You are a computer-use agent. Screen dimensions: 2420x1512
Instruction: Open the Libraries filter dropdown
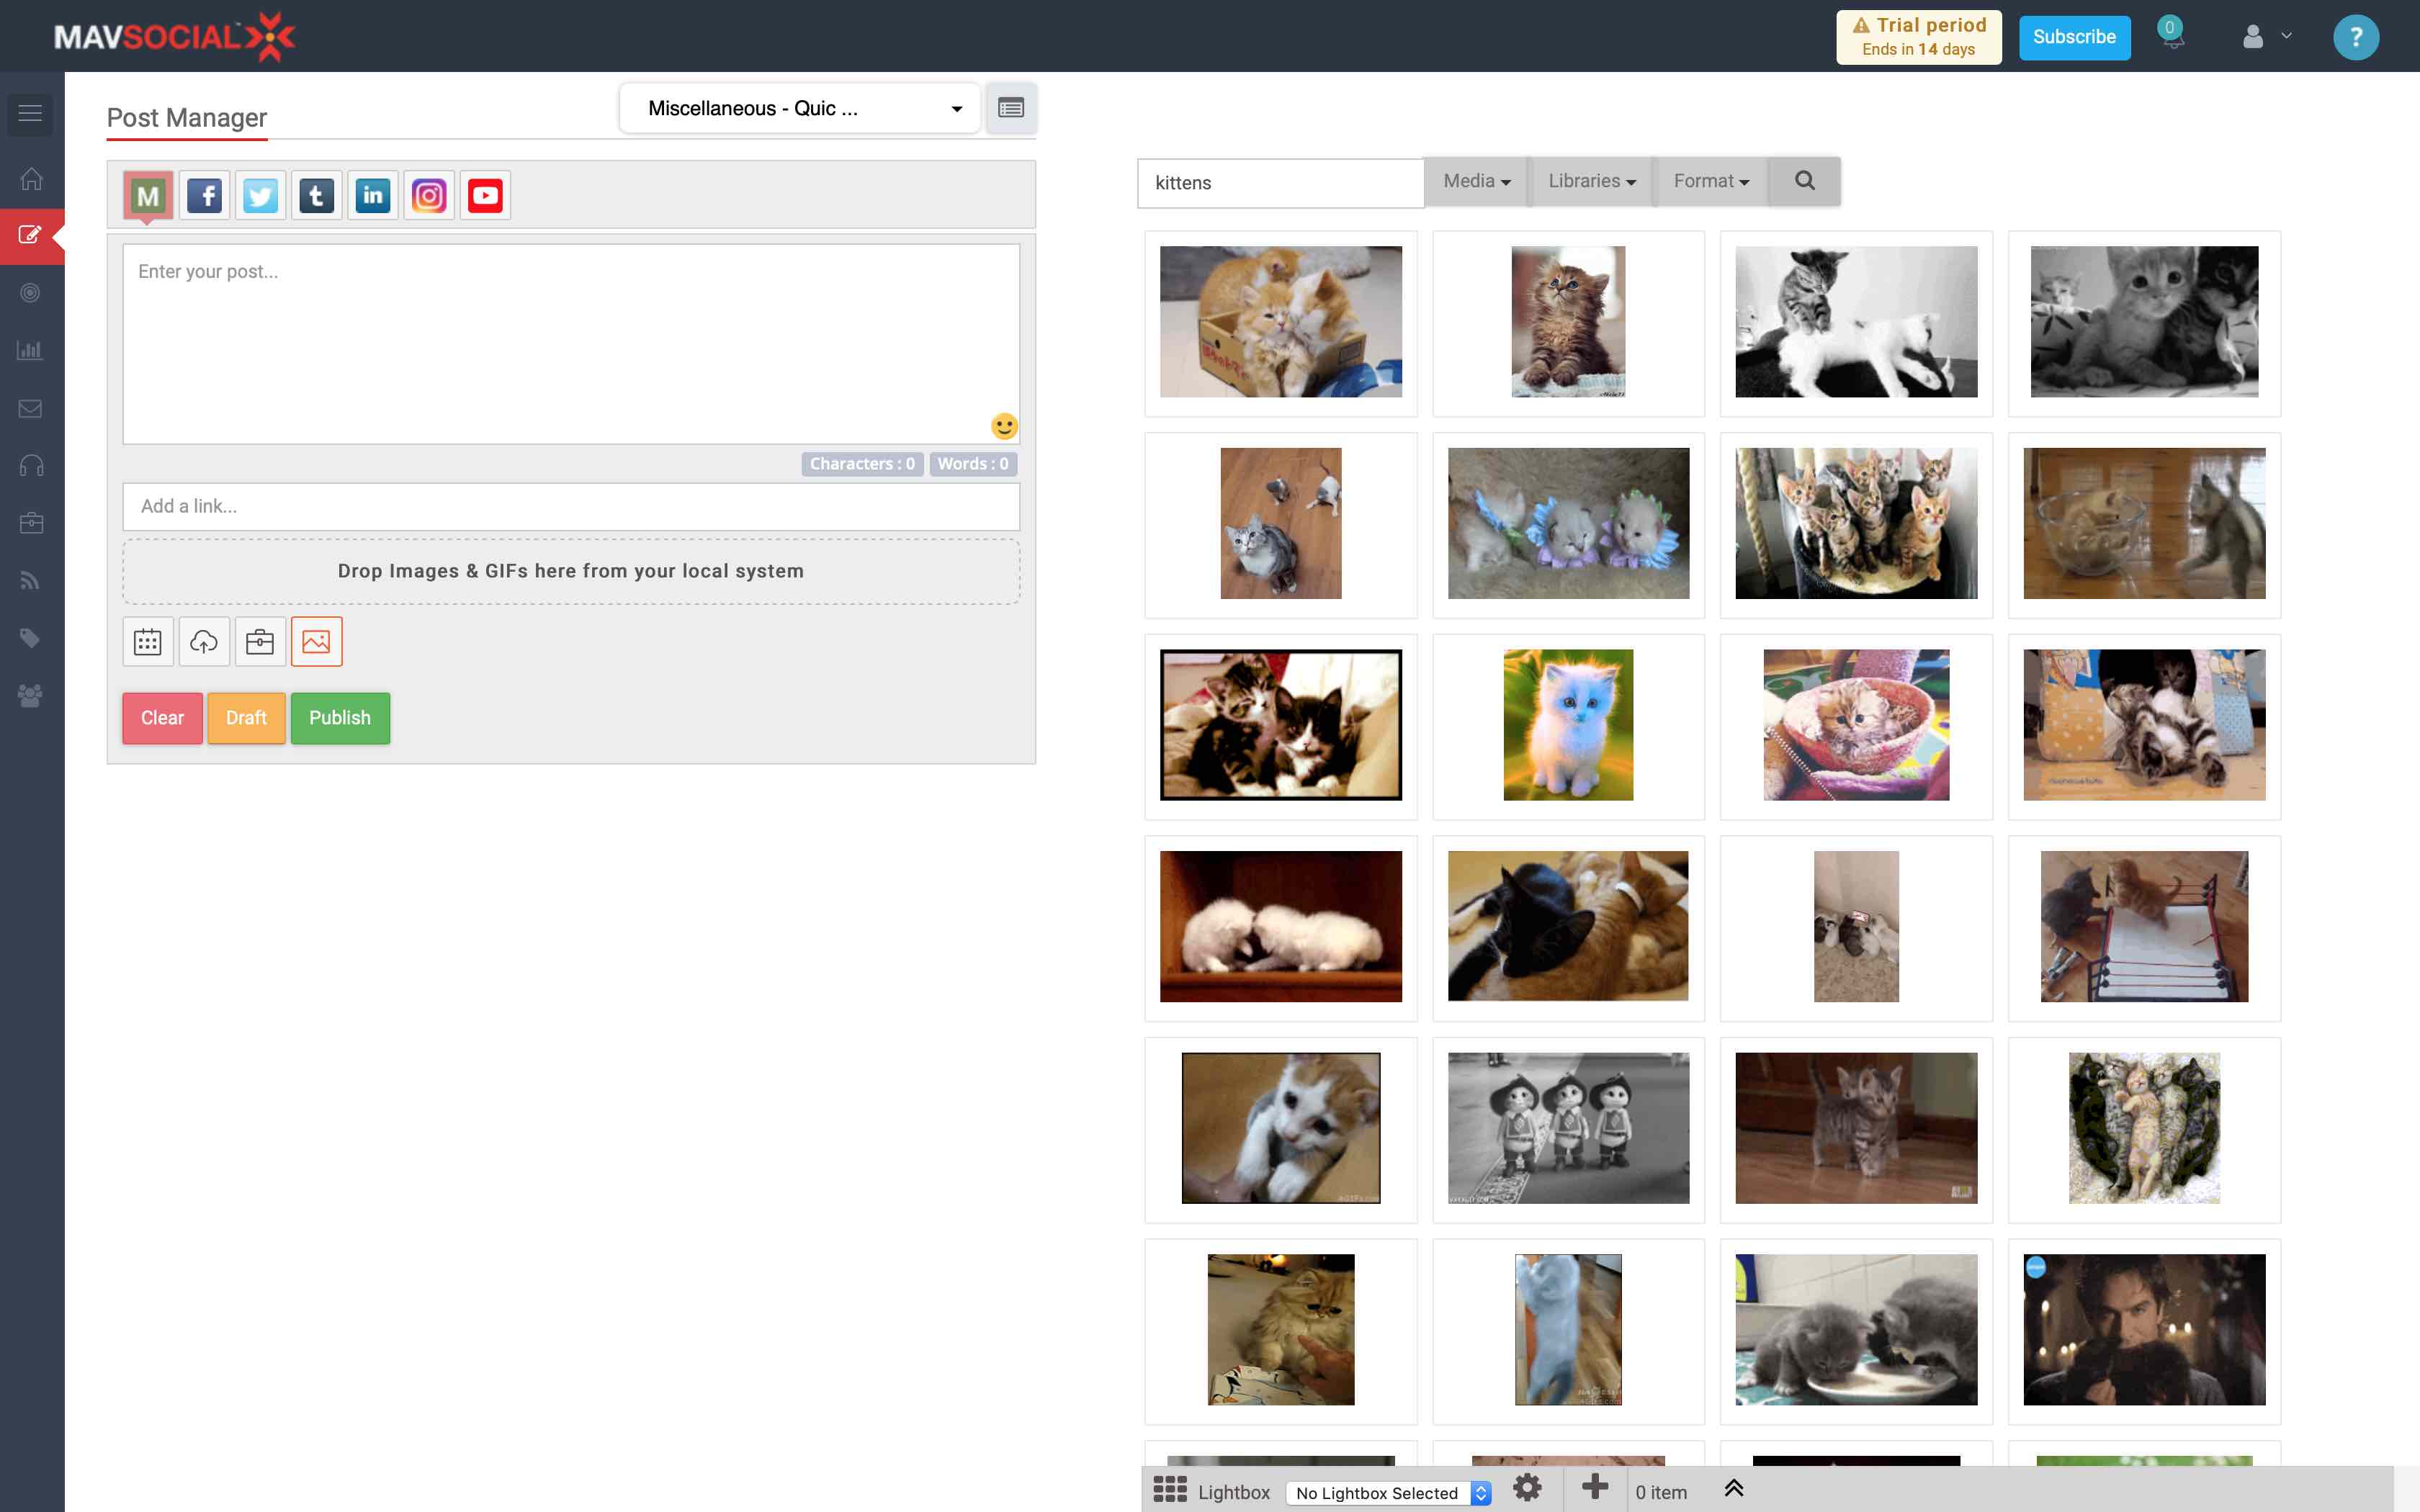[1591, 181]
